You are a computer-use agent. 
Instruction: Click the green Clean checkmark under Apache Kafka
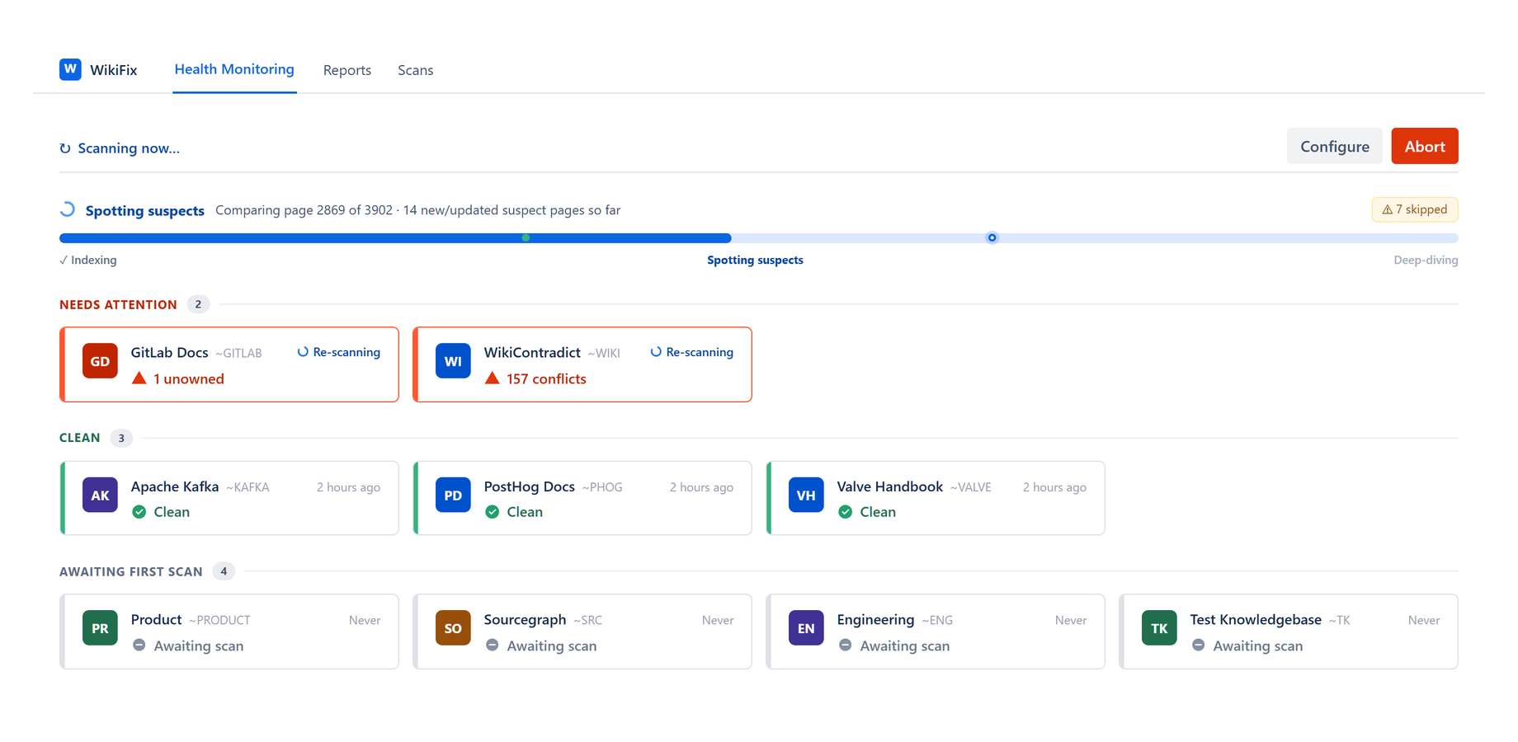pos(139,512)
